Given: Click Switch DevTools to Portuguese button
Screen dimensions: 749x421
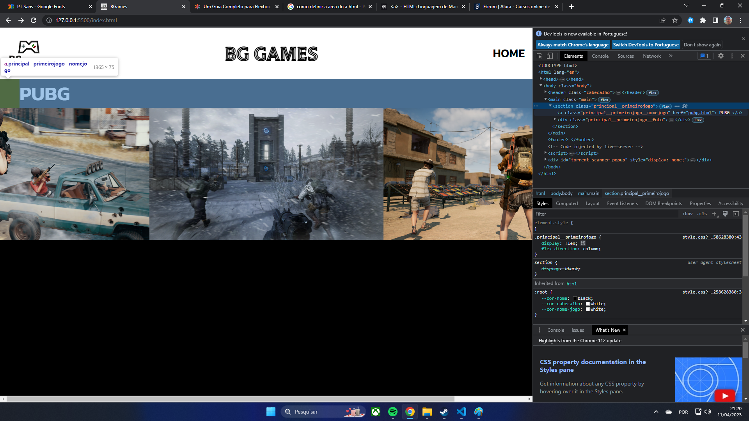Looking at the screenshot, I should [646, 45].
